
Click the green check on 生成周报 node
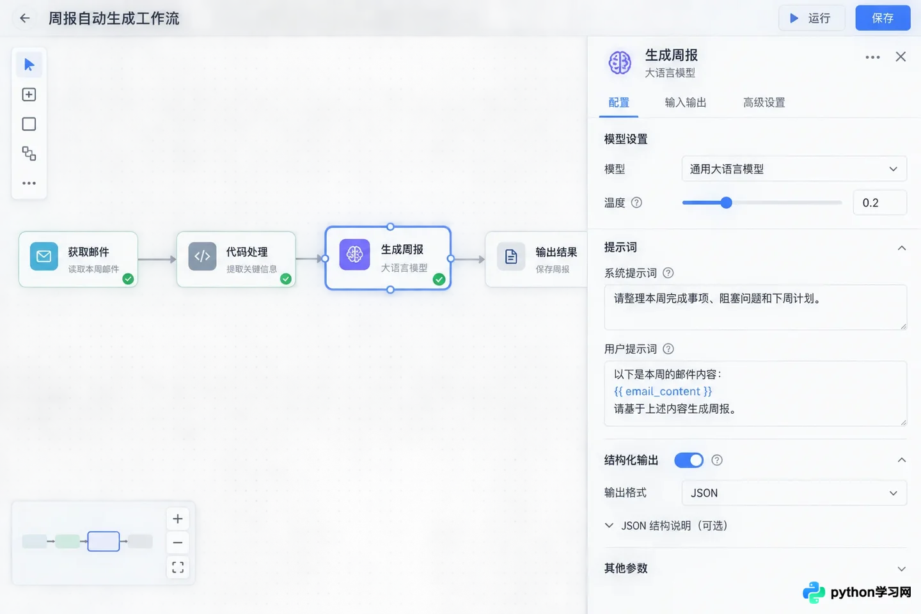tap(439, 279)
